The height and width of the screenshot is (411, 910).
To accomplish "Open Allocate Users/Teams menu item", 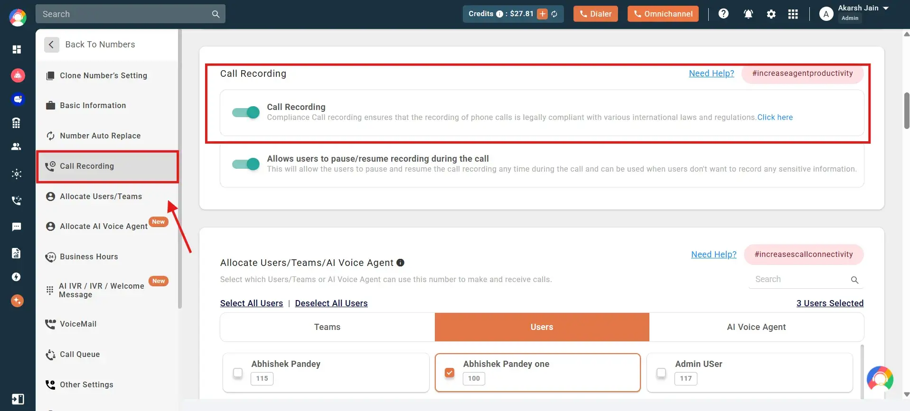I will 107,196.
